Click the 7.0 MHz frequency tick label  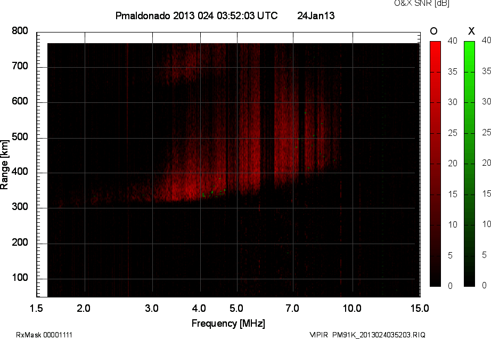click(x=292, y=308)
